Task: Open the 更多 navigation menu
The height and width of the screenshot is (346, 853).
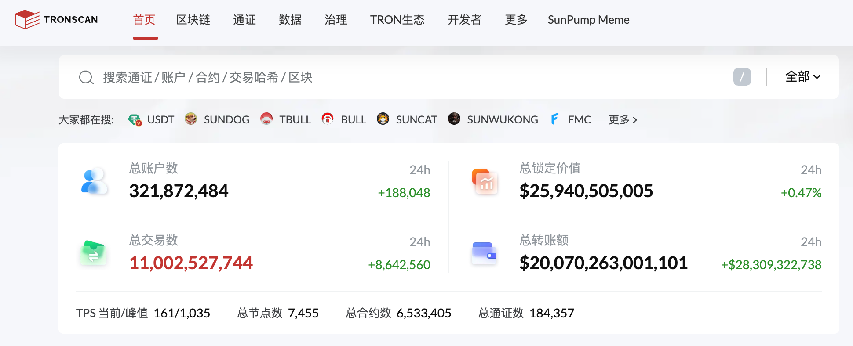Action: tap(516, 20)
